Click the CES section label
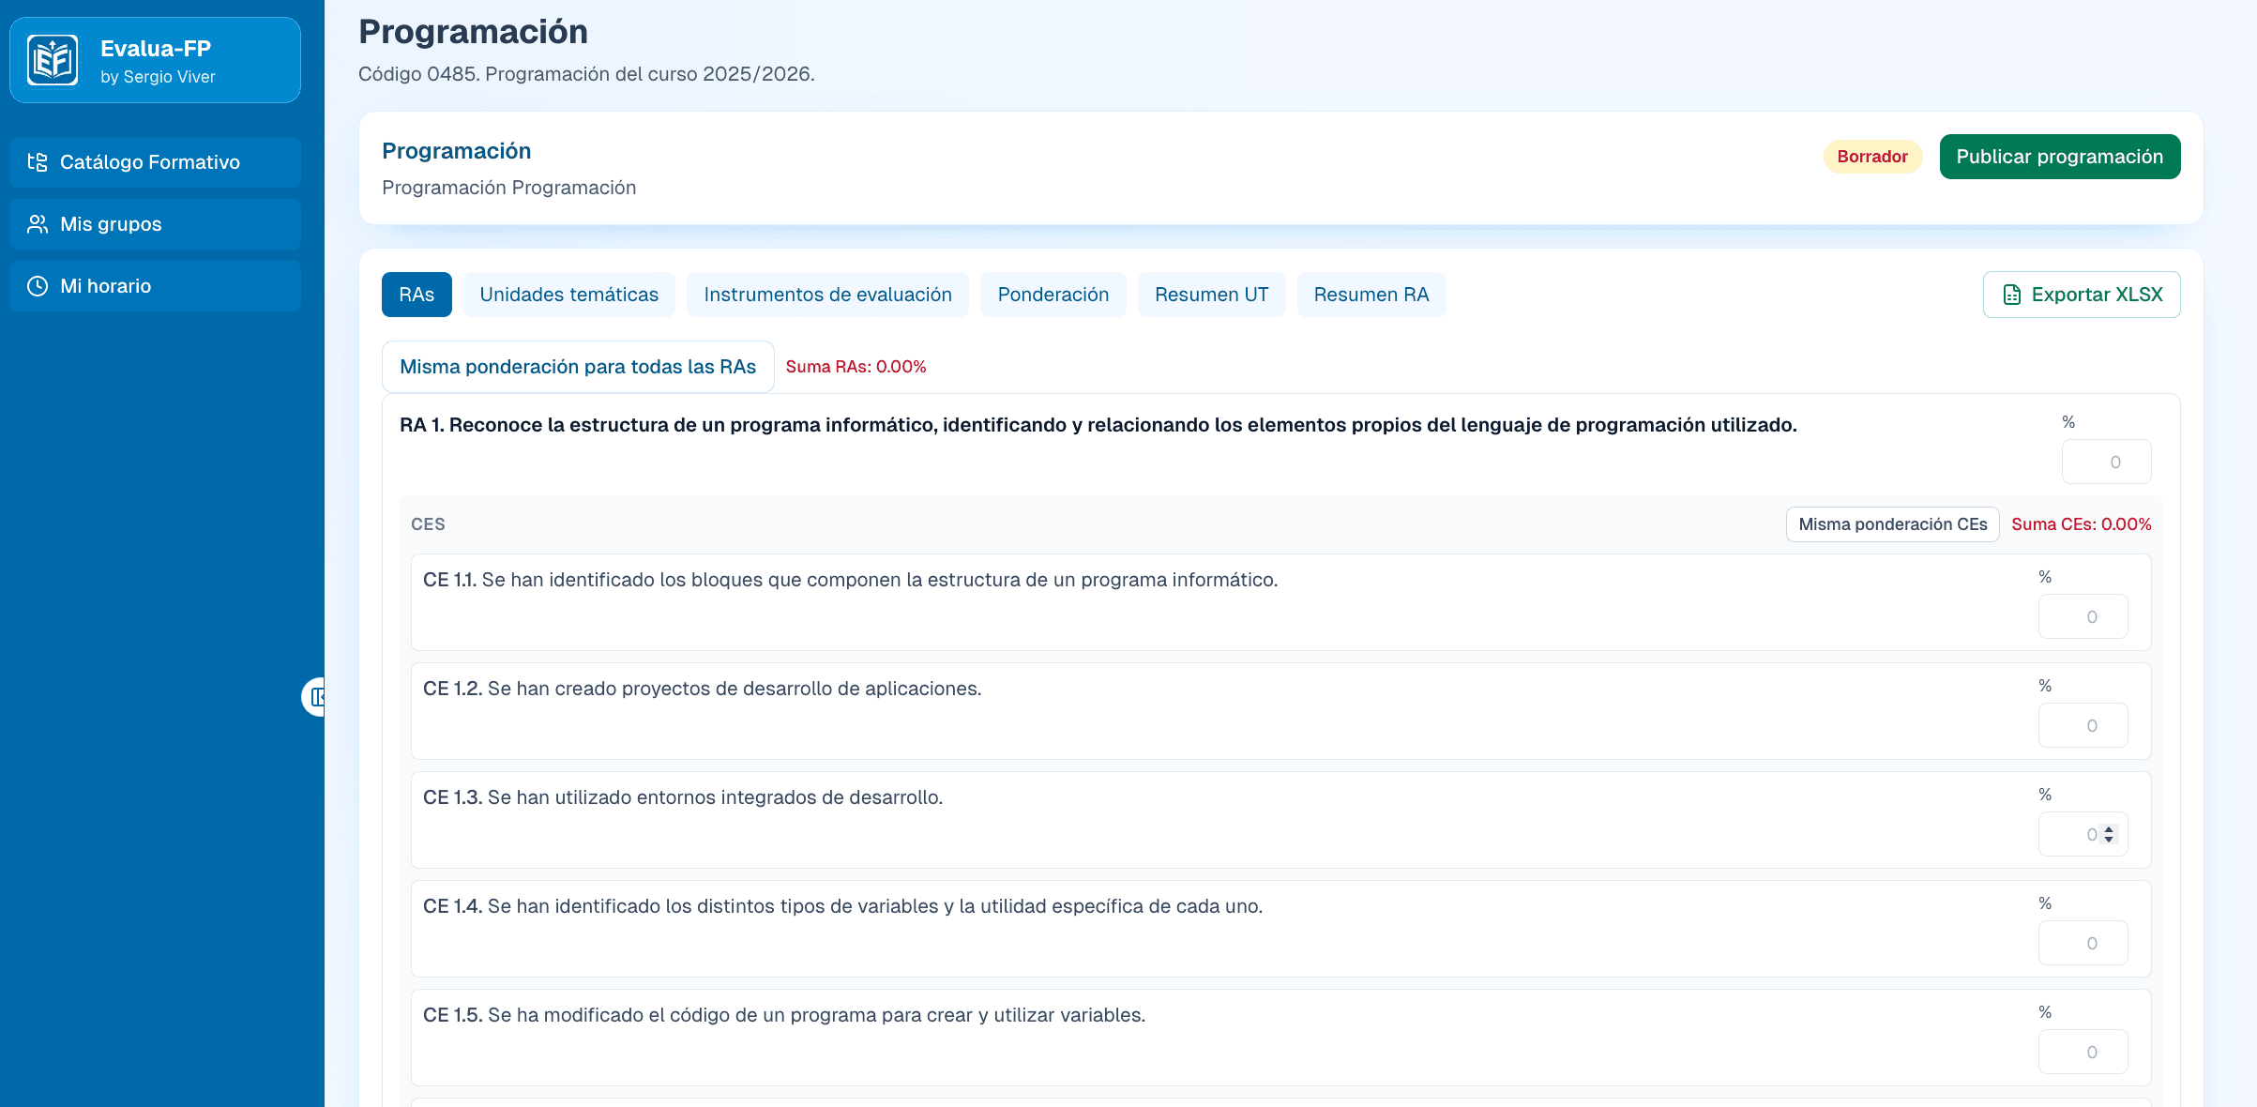Viewport: 2257px width, 1107px height. 428,524
